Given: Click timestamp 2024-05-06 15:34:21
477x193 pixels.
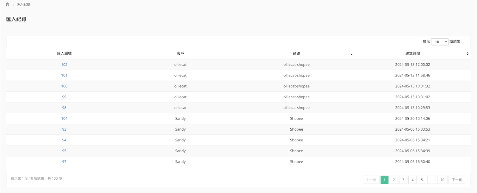Looking at the screenshot, I should click(413, 140).
